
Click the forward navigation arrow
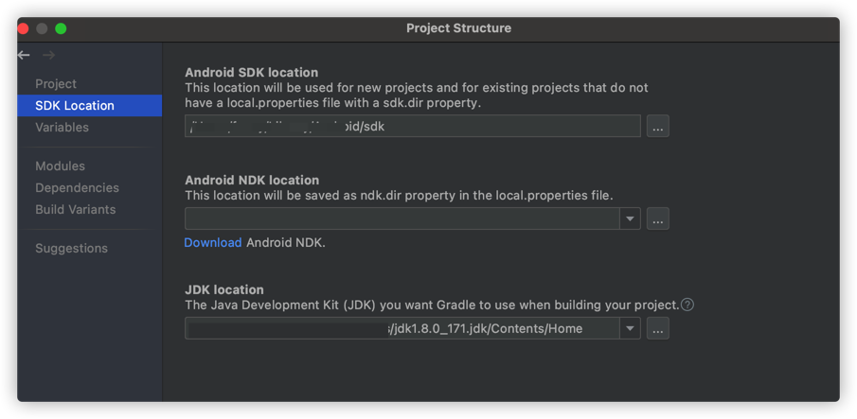point(48,56)
